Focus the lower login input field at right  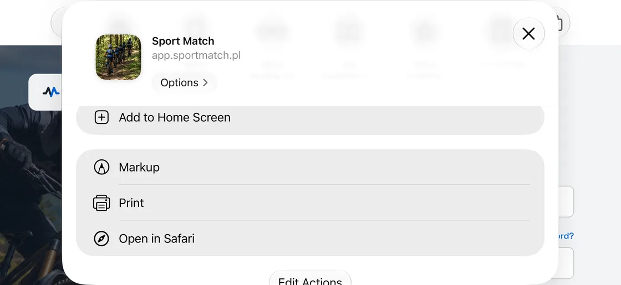(x=566, y=263)
